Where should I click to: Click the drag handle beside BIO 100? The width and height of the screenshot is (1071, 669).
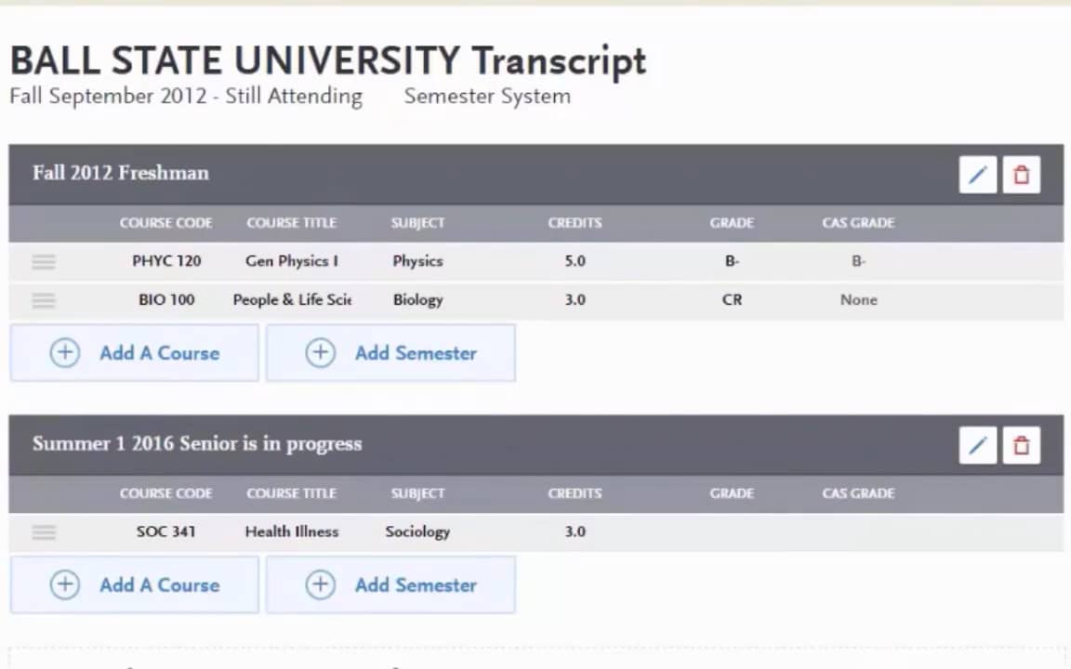44,300
